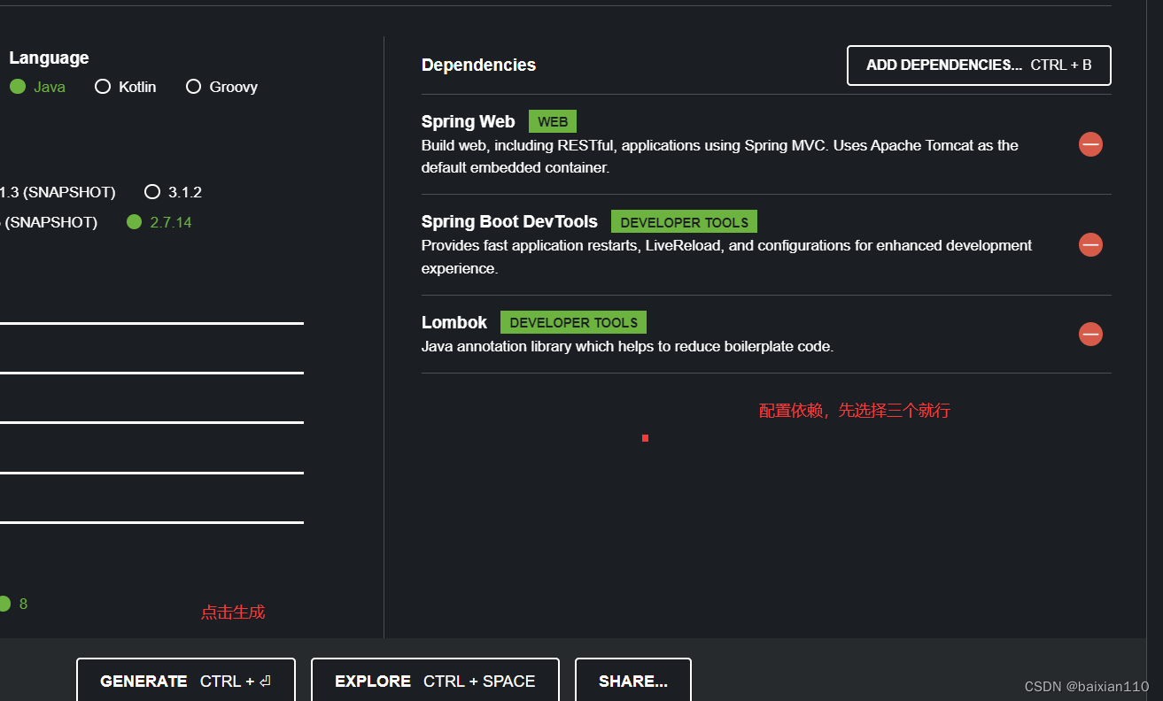This screenshot has width=1163, height=701.
Task: Remove the Spring Boot DevTools dependency
Action: 1090,244
